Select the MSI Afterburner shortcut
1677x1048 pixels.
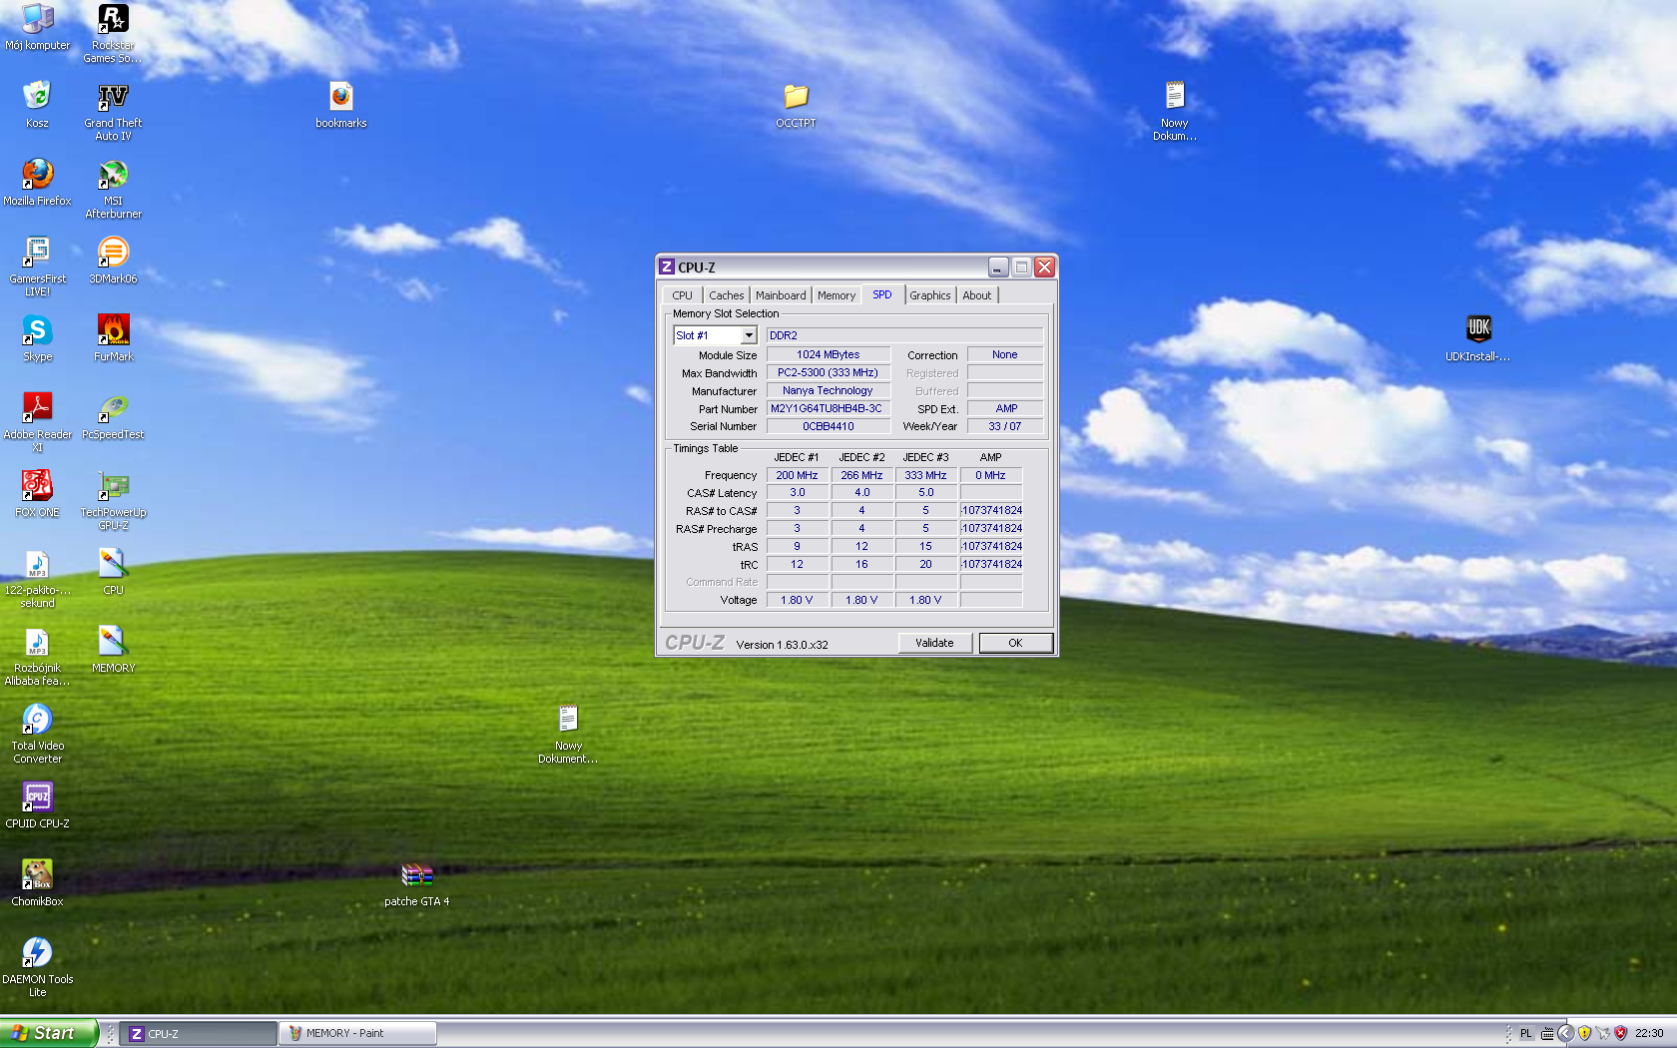coord(113,189)
